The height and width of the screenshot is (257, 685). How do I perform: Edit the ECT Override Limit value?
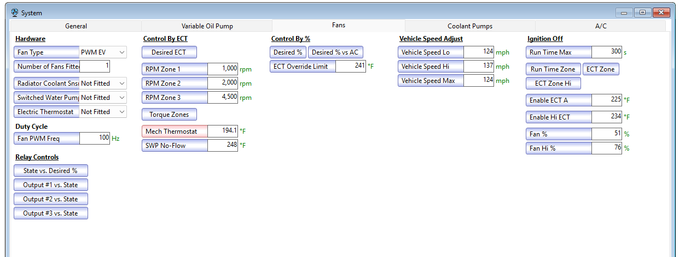click(x=351, y=67)
